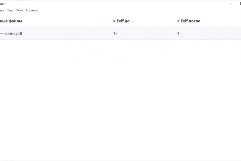Click the files column header ending in 'файлы'

[11, 21]
